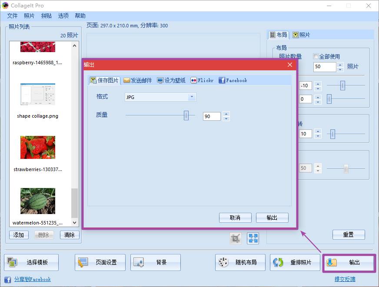The height and width of the screenshot is (287, 379).
Task: Click the rotation field showing 10
Action: [x=306, y=134]
